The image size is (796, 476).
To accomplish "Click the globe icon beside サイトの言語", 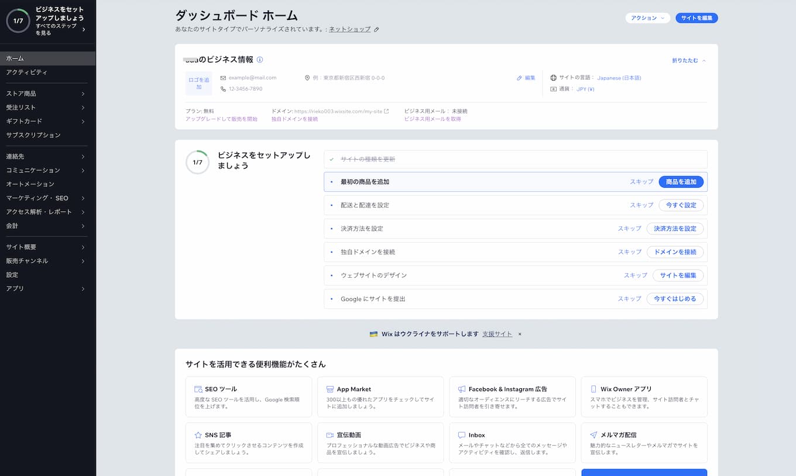I will click(554, 78).
